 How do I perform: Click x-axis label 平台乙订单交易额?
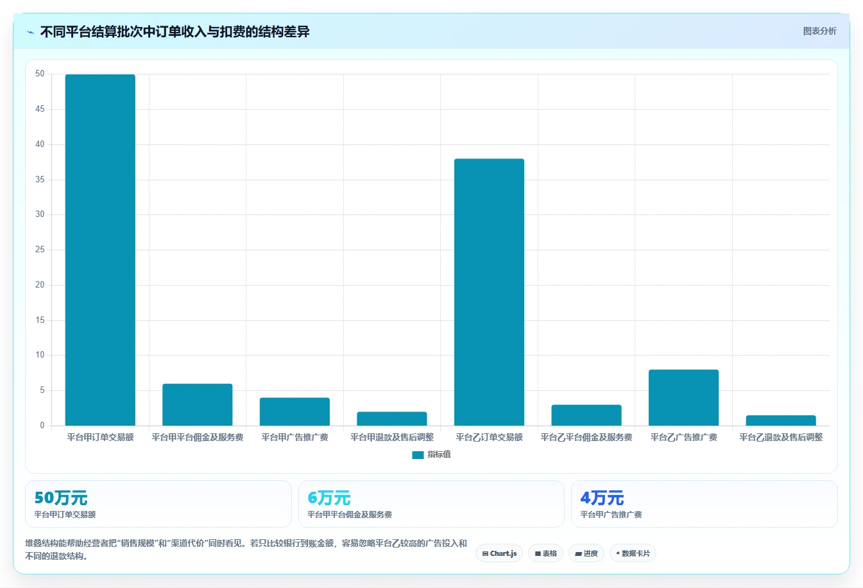[489, 437]
